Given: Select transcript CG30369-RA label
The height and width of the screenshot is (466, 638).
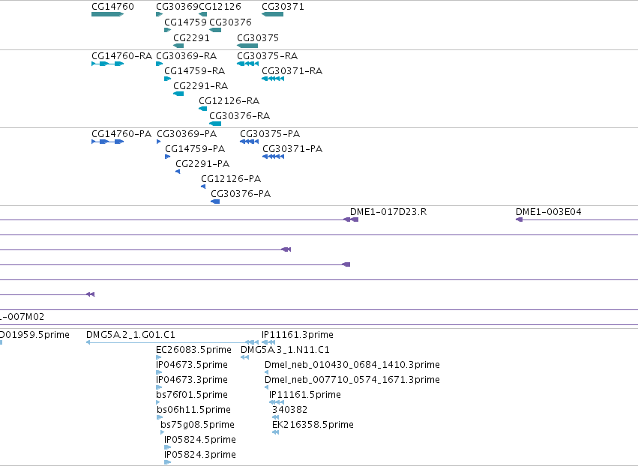Looking at the screenshot, I should [187, 55].
